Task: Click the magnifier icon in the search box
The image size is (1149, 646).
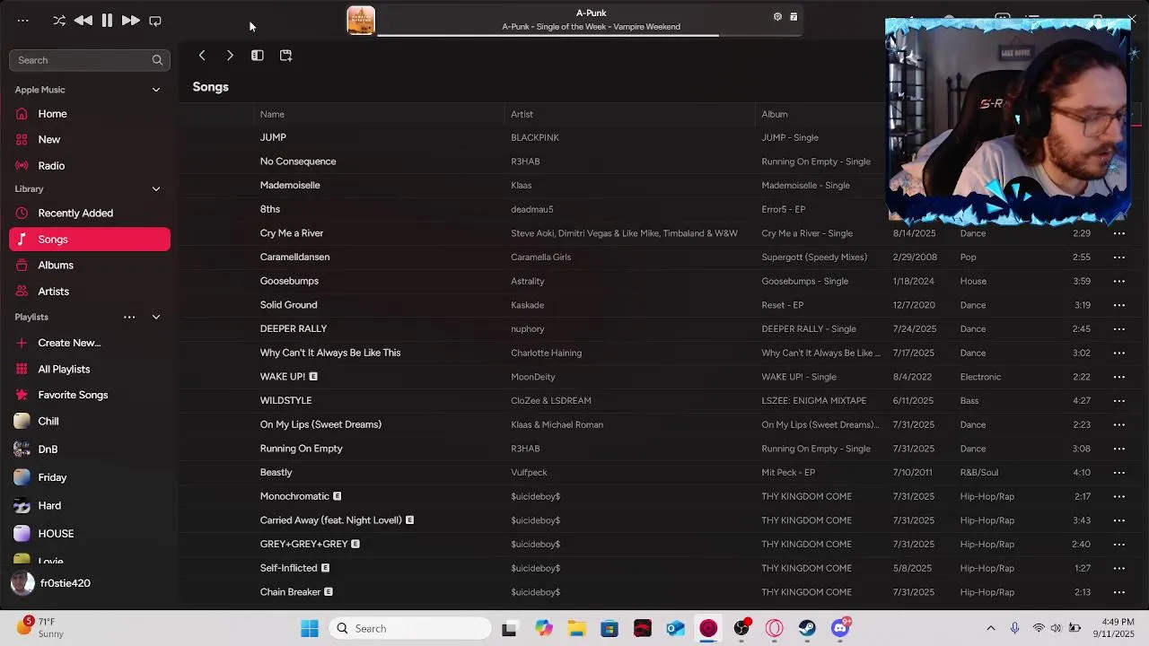Action: [157, 60]
